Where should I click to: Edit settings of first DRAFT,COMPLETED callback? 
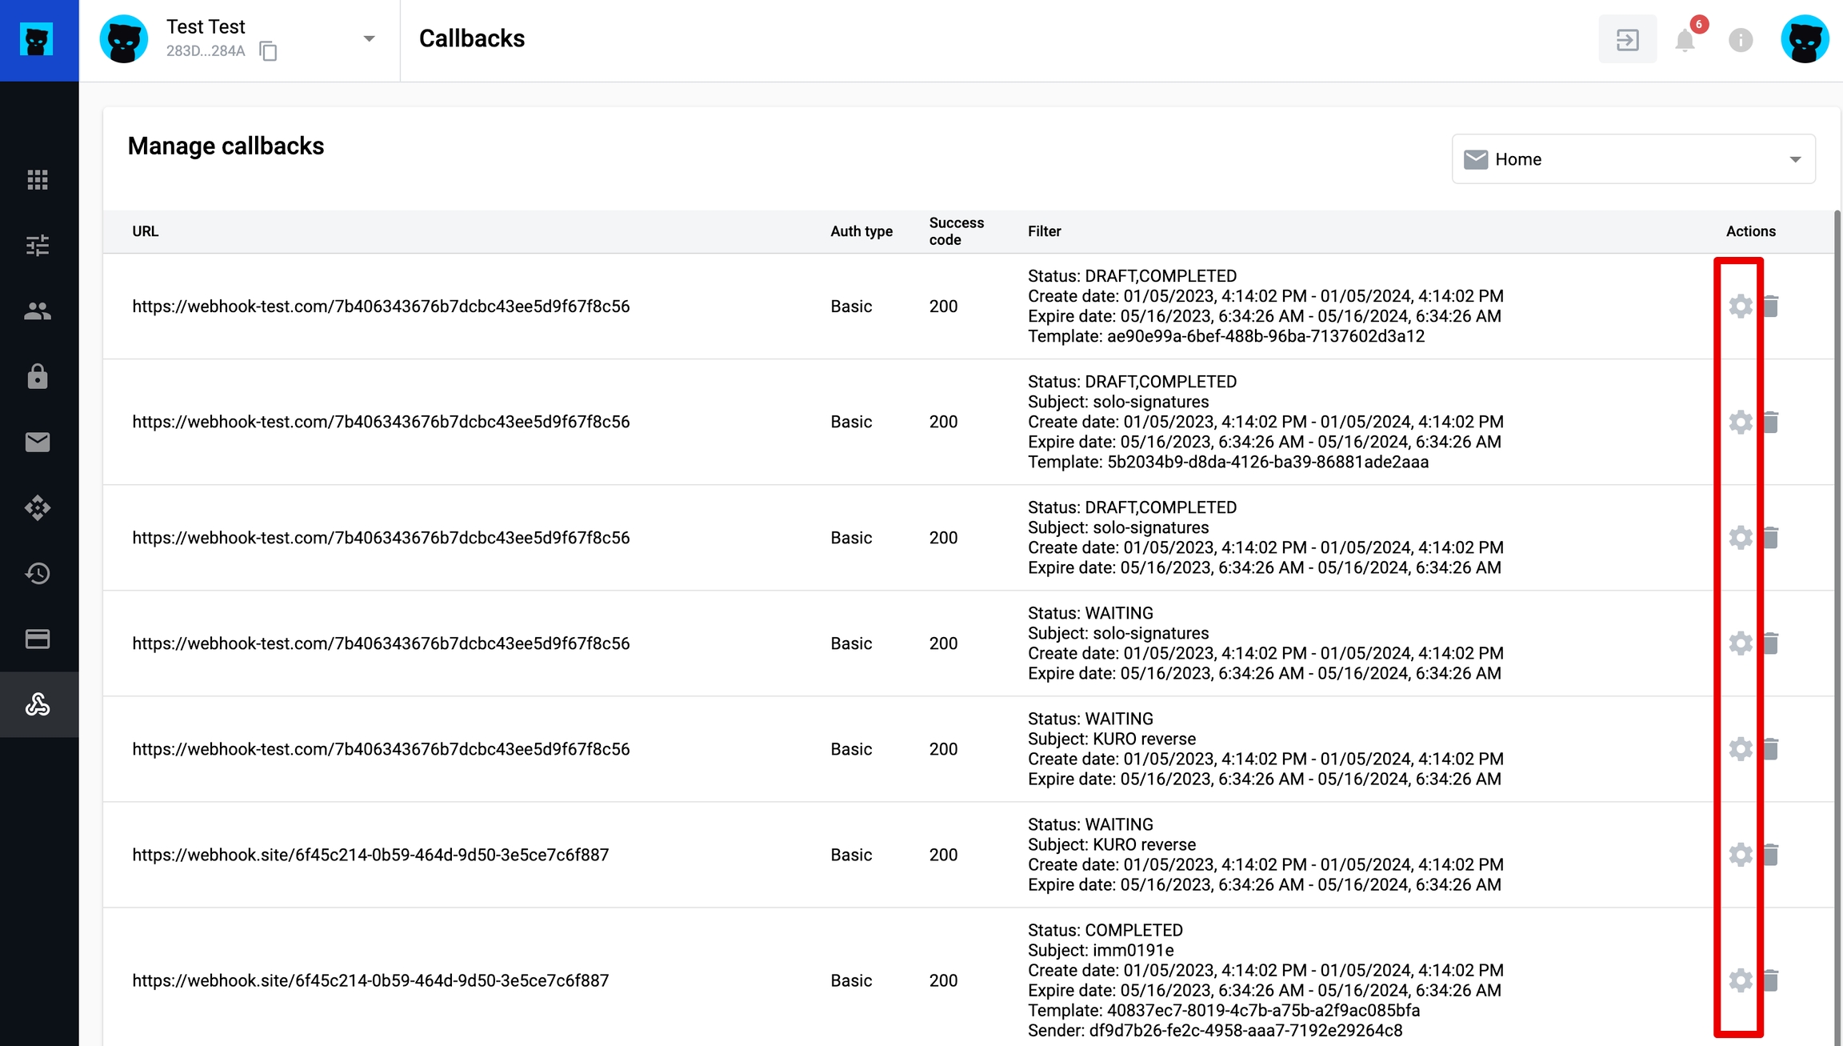(x=1740, y=306)
